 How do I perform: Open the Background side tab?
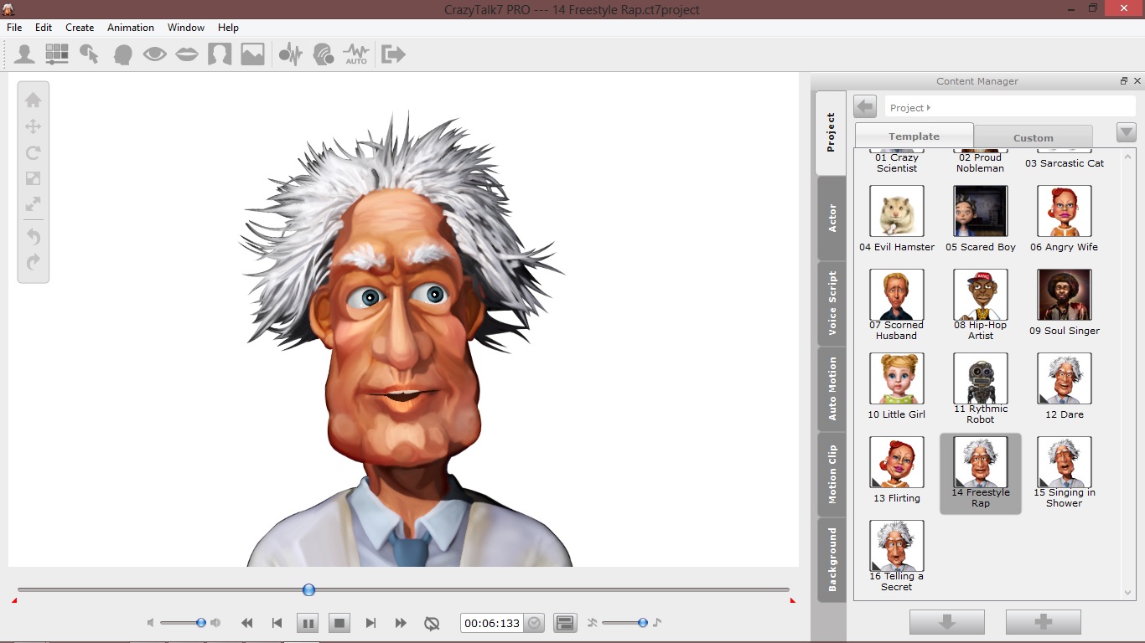pos(832,559)
